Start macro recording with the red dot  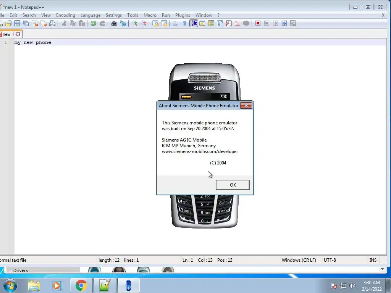tap(258, 23)
